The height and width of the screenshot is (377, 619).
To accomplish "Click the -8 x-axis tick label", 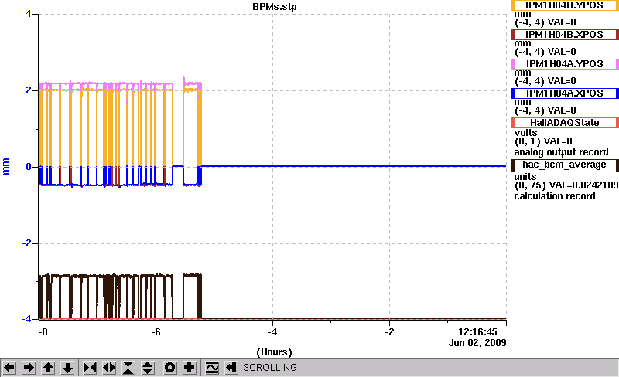I will click(x=43, y=332).
